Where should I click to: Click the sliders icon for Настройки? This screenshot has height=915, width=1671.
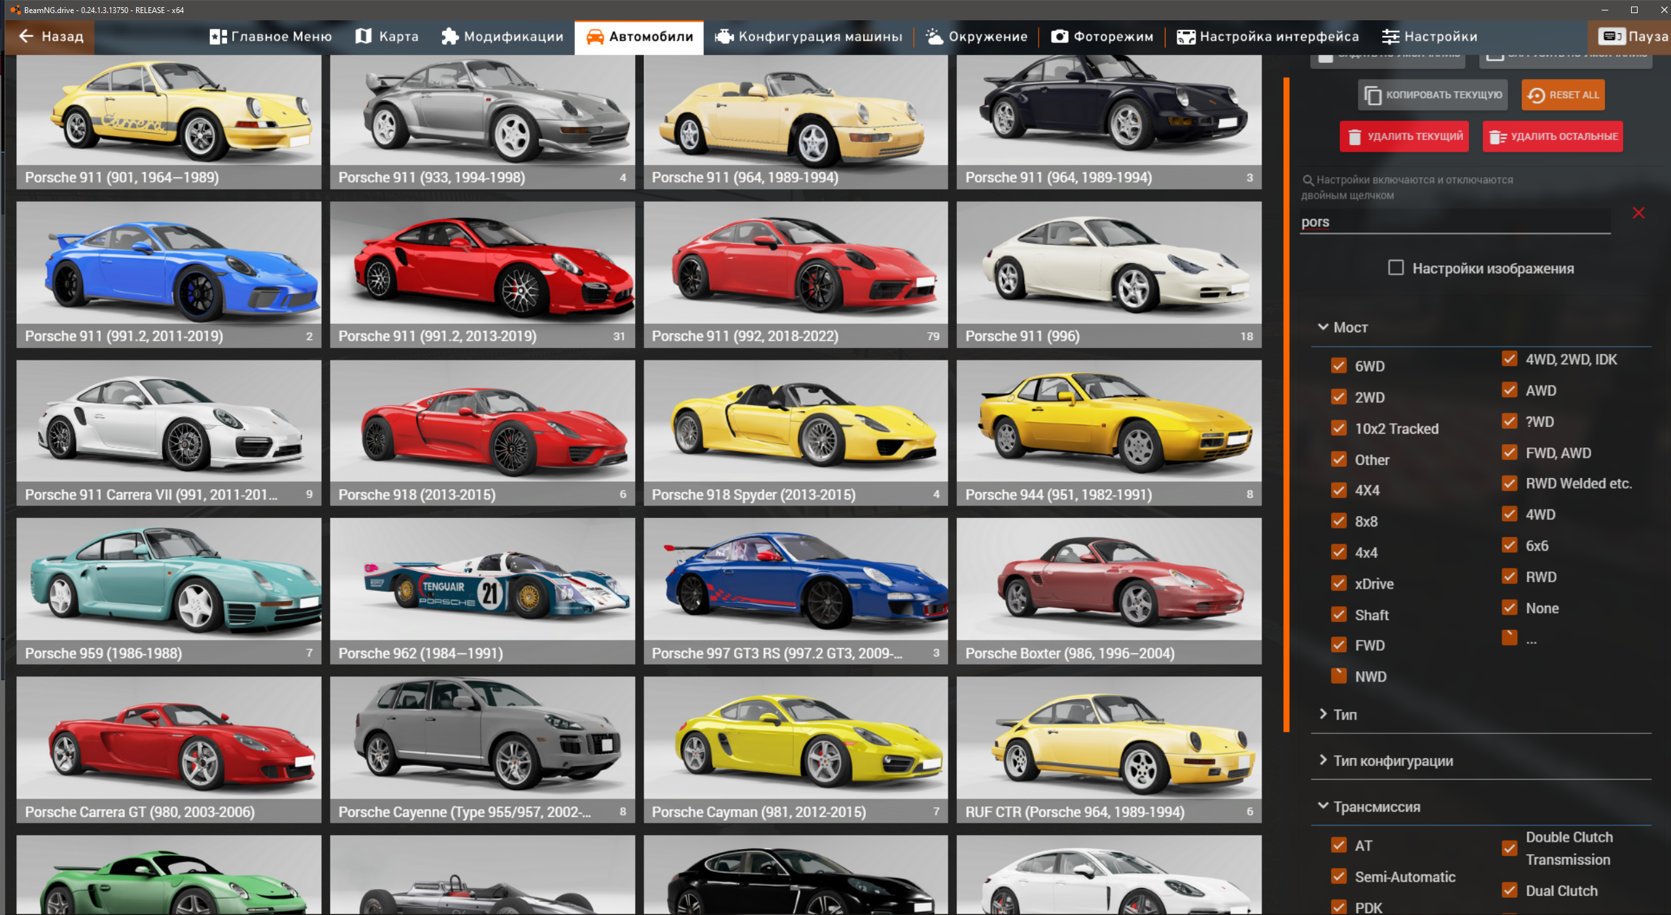click(1390, 37)
